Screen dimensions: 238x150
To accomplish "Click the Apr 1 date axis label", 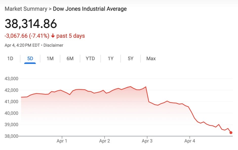I will pyautogui.click(x=62, y=141).
